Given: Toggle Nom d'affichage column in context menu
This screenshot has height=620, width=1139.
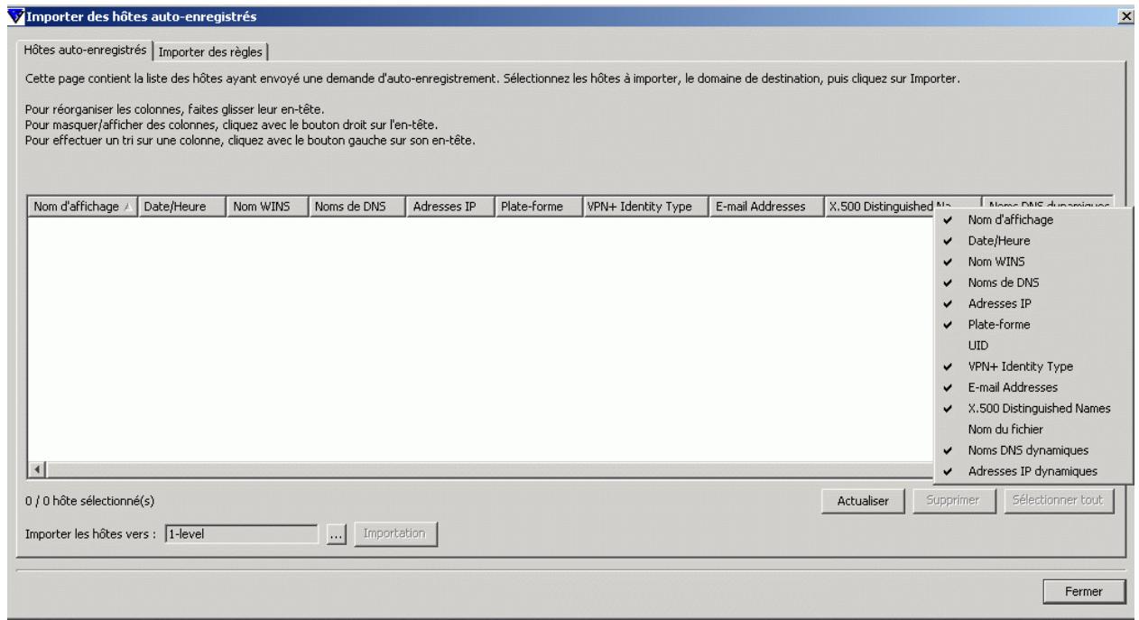Looking at the screenshot, I should tap(1033, 219).
